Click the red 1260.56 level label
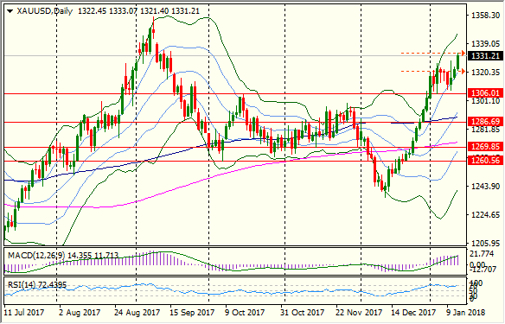The height and width of the screenshot is (324, 505). 485,160
